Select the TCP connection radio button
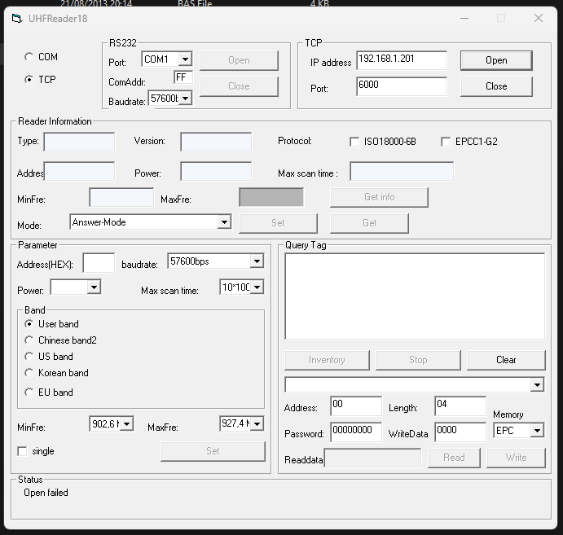 29,80
